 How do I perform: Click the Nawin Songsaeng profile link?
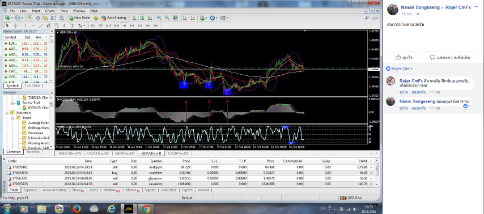[x=420, y=7]
